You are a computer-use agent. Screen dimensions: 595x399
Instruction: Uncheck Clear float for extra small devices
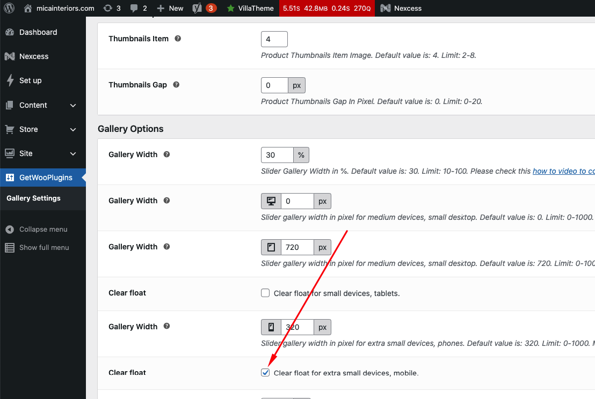[x=265, y=373]
